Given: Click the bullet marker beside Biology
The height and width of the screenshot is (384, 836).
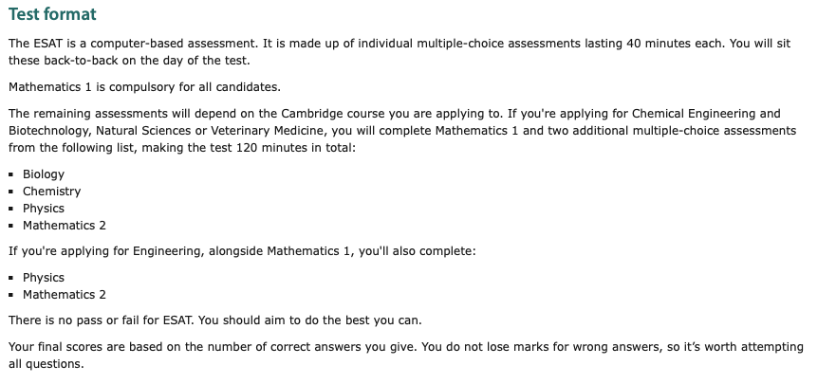Looking at the screenshot, I should point(11,174).
